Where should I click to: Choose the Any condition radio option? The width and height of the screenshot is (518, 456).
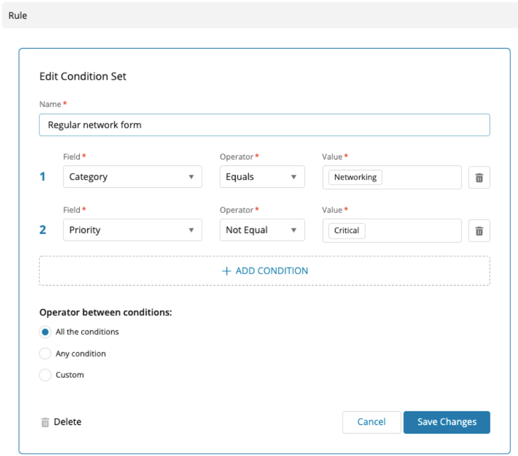[x=45, y=354]
